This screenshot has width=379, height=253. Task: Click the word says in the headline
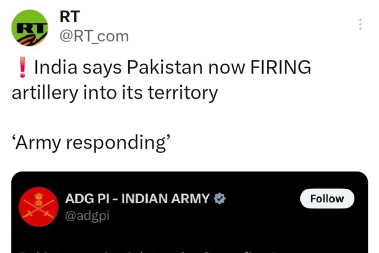102,69
